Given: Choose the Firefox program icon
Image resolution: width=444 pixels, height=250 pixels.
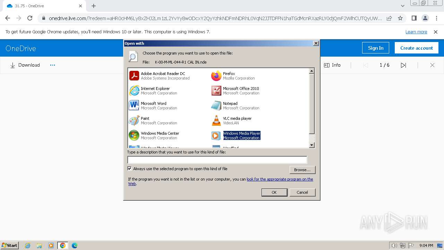Looking at the screenshot, I should (x=216, y=76).
